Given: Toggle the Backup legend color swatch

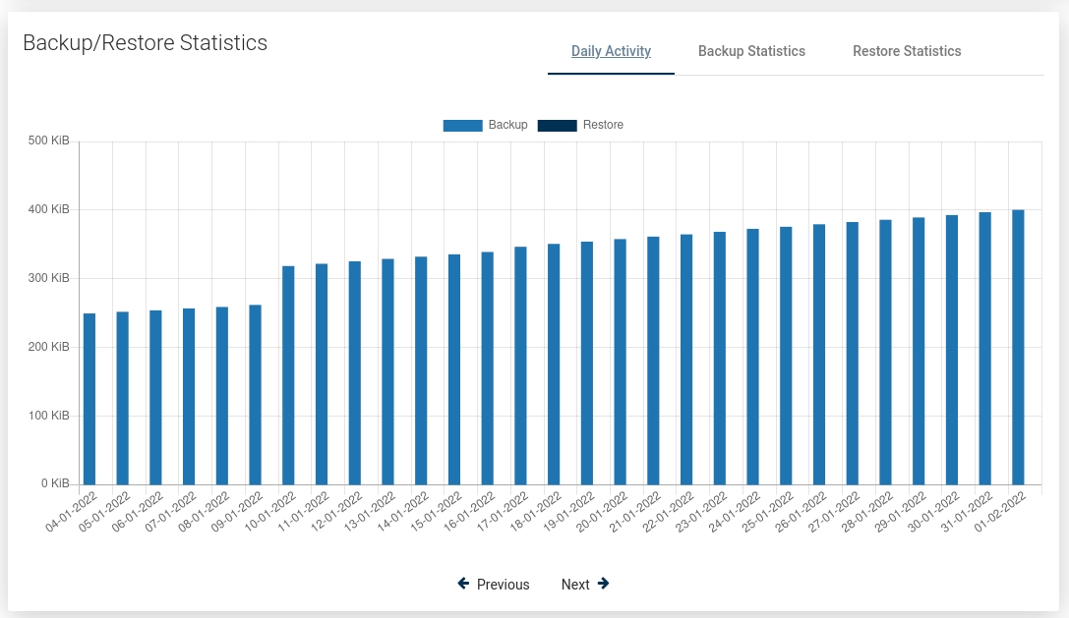Looking at the screenshot, I should (x=462, y=125).
